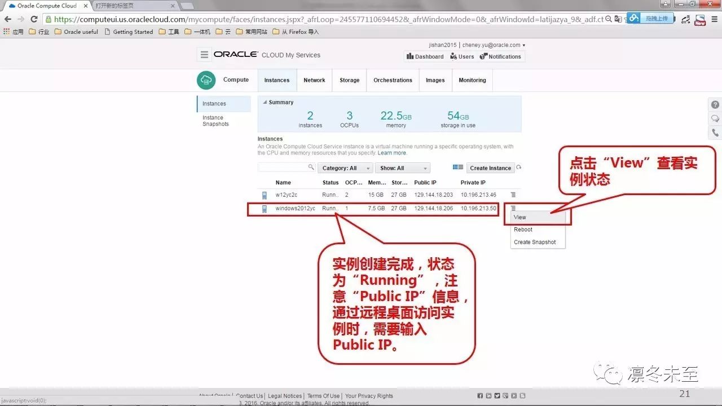The width and height of the screenshot is (722, 406).
Task: Click the Facebook icon in the footer
Action: tap(480, 396)
